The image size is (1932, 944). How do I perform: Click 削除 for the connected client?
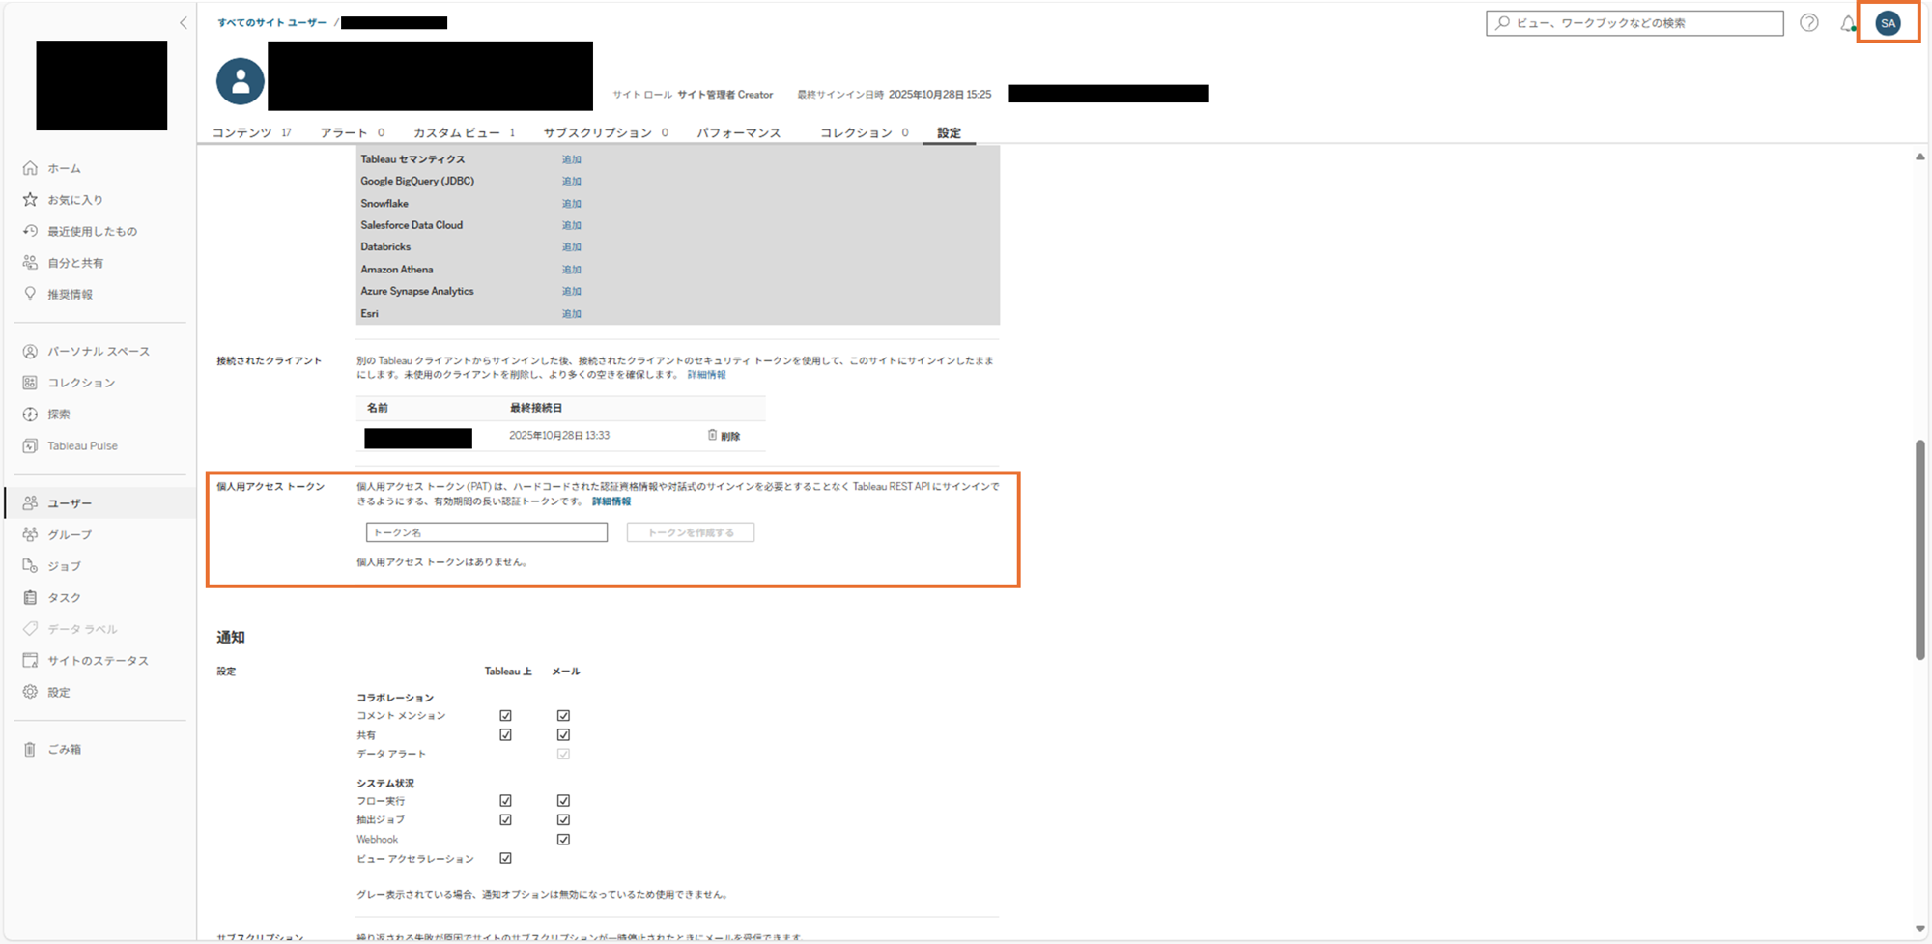point(730,437)
